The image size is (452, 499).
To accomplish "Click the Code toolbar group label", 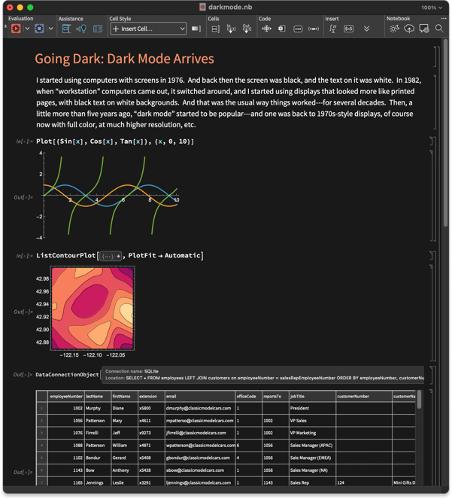I will tap(265, 19).
